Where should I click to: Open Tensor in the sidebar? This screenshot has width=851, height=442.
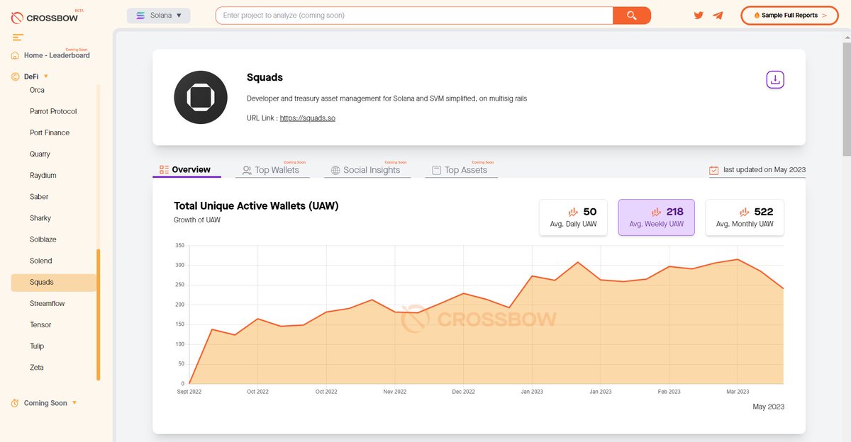coord(40,324)
